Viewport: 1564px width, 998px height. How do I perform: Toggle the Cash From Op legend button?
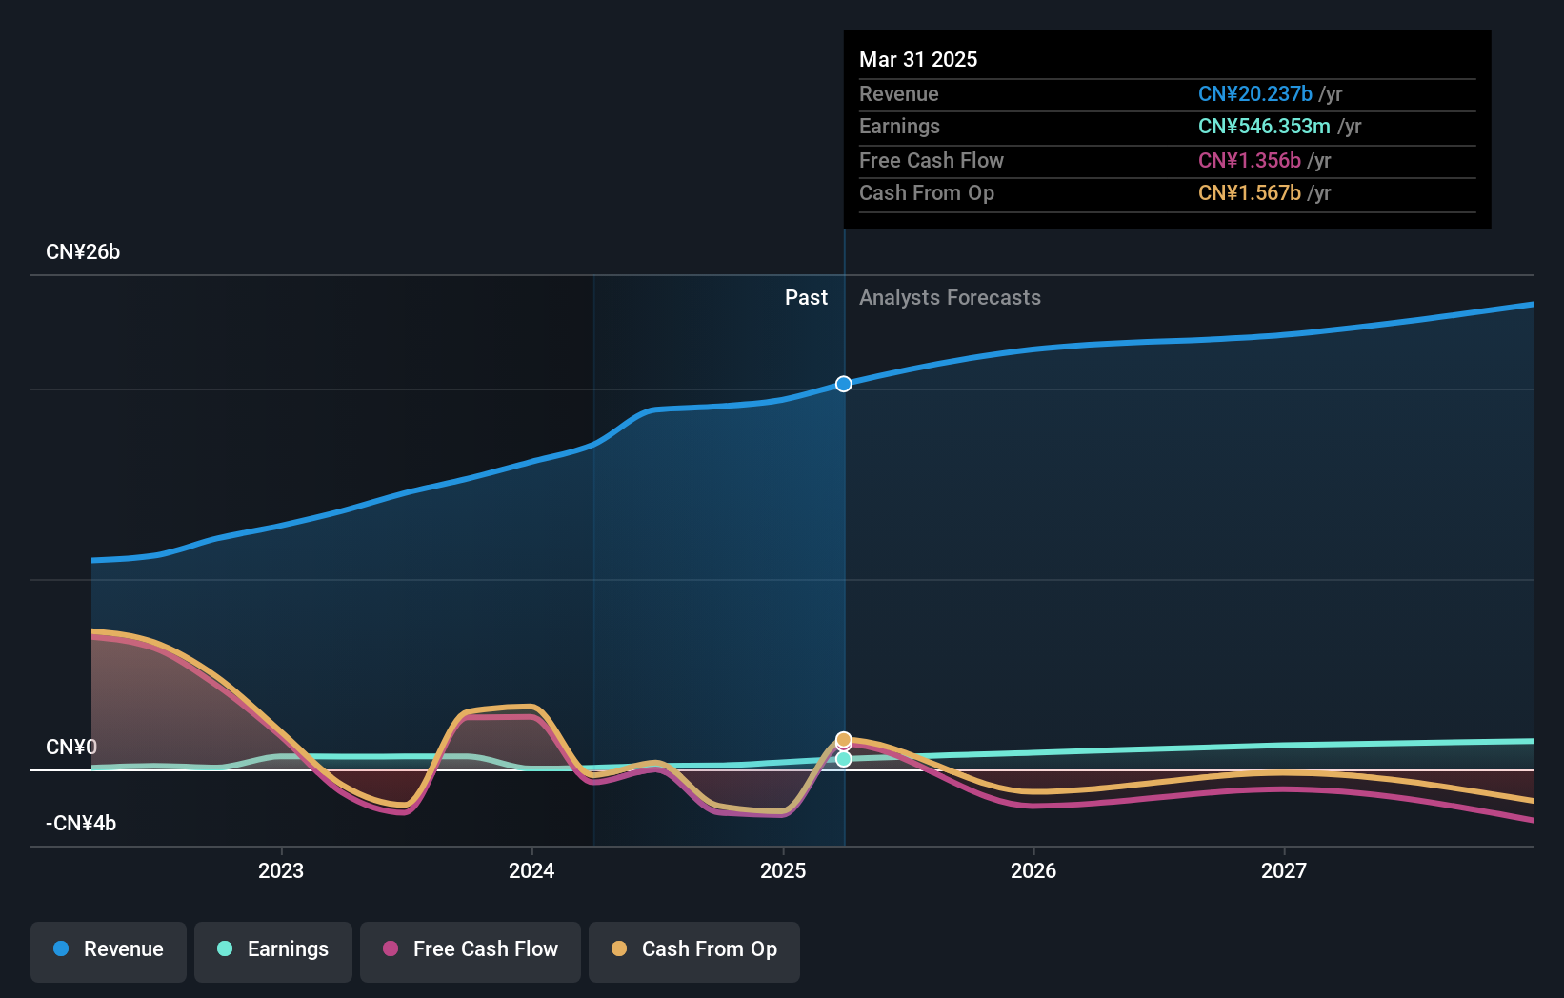[694, 950]
